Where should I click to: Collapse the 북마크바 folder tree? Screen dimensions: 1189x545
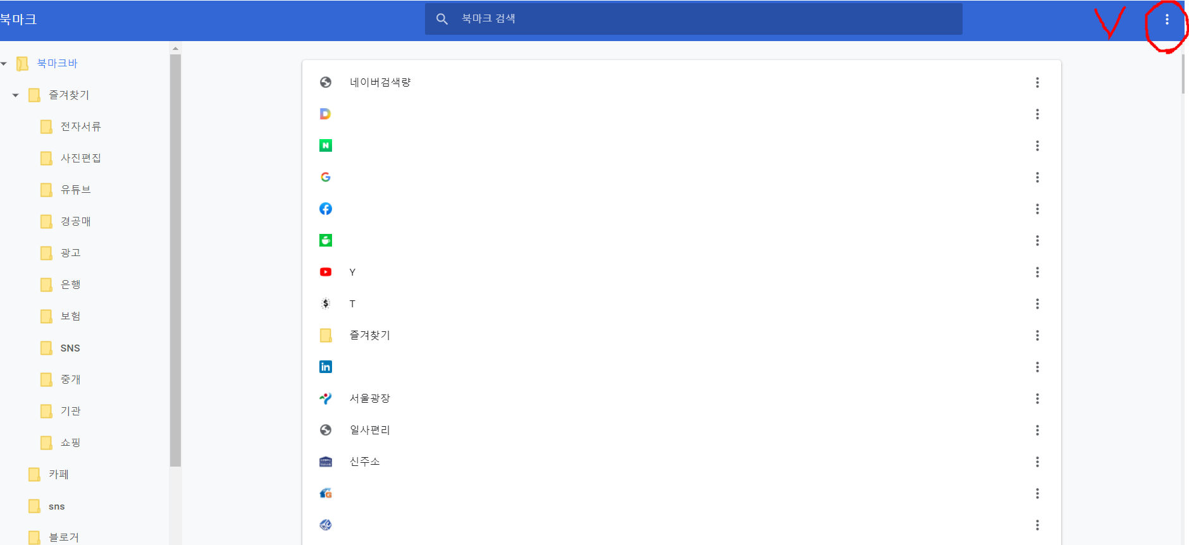click(x=4, y=63)
